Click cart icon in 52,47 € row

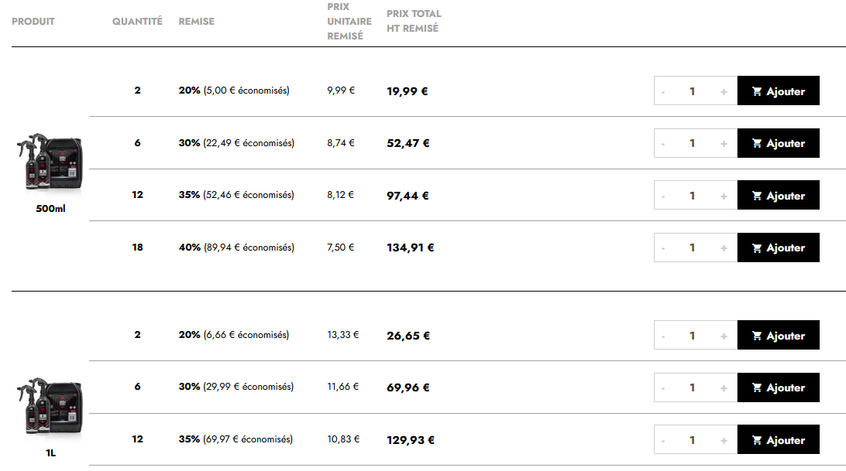point(757,143)
